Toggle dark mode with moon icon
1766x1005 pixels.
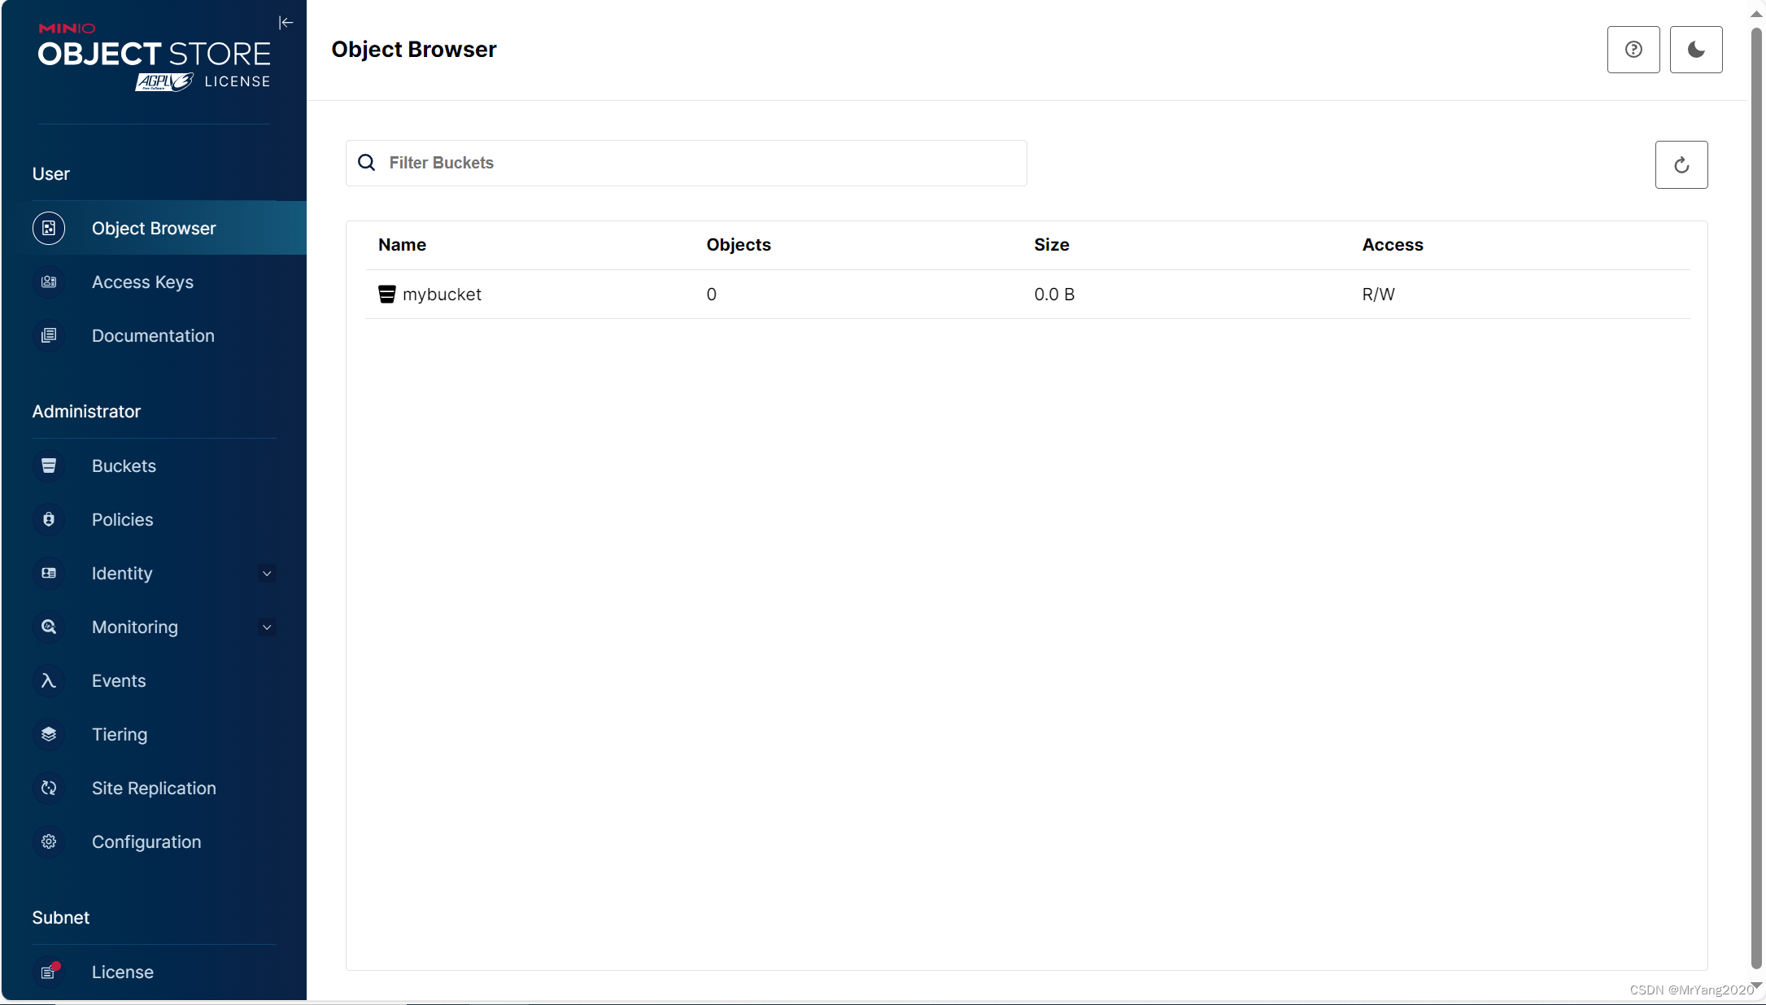tap(1695, 50)
